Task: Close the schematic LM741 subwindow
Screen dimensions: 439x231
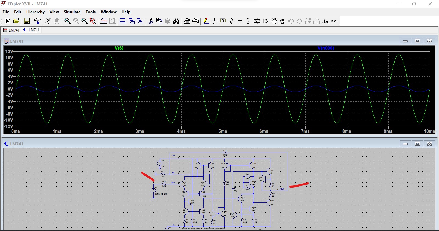Action: pyautogui.click(x=430, y=144)
